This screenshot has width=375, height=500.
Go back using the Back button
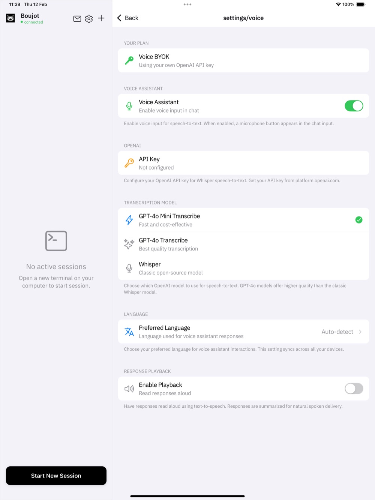tap(128, 18)
